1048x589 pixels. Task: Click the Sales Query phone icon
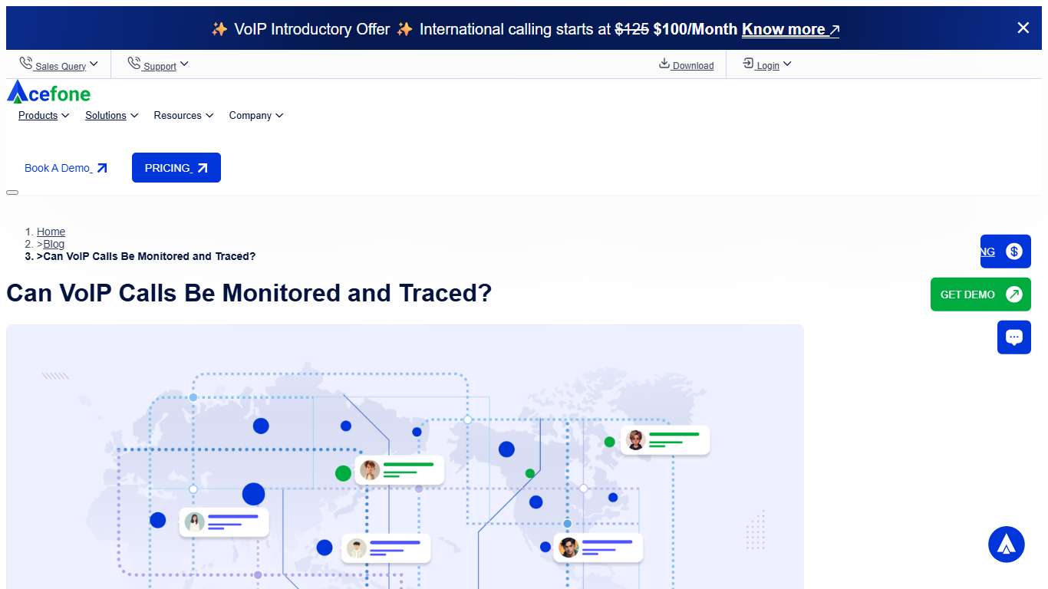(x=25, y=63)
